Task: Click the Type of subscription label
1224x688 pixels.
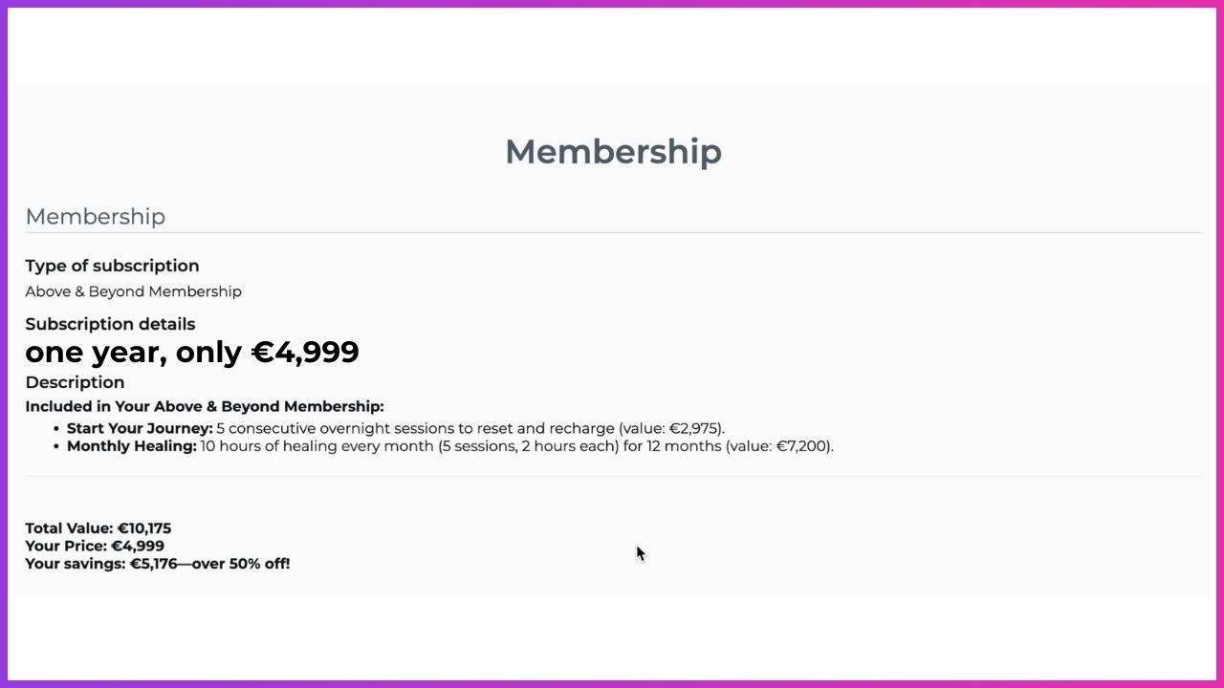Action: tap(112, 266)
